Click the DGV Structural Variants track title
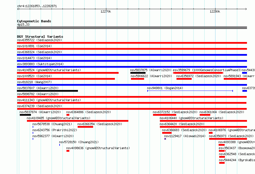The image size is (255, 174). [x=40, y=37]
